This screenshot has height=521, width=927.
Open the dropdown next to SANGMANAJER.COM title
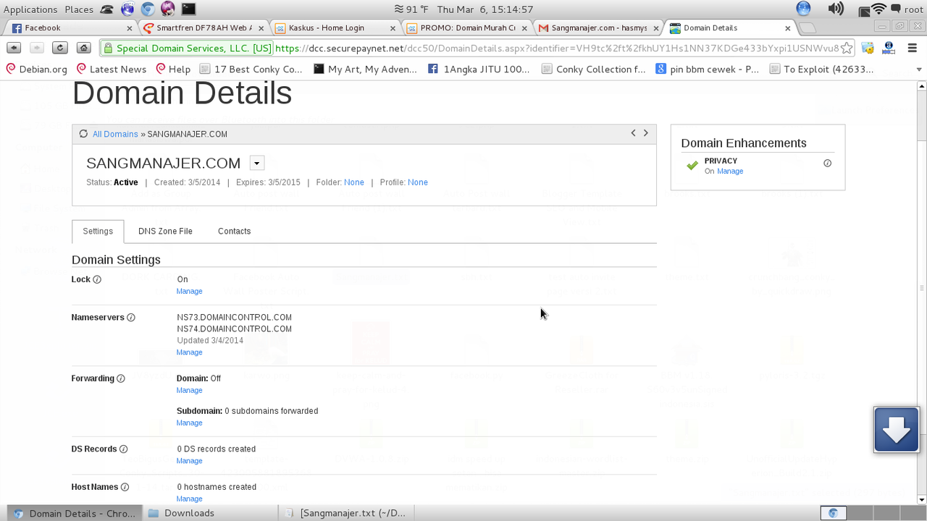[256, 163]
